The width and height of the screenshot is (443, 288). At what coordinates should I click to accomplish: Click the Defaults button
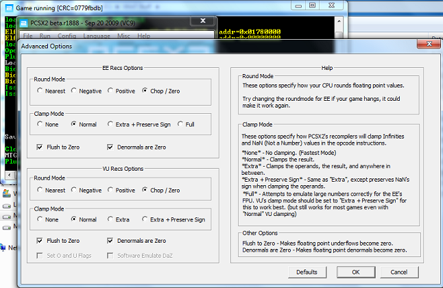tap(307, 272)
